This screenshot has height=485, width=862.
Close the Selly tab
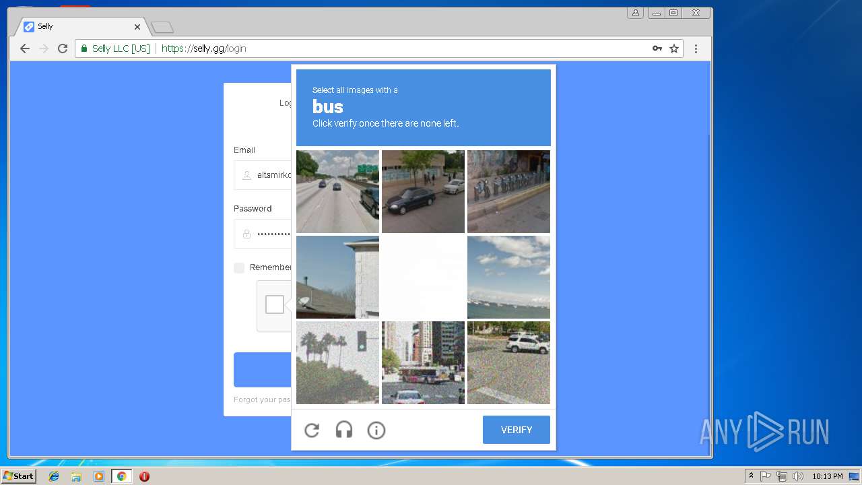tap(137, 27)
